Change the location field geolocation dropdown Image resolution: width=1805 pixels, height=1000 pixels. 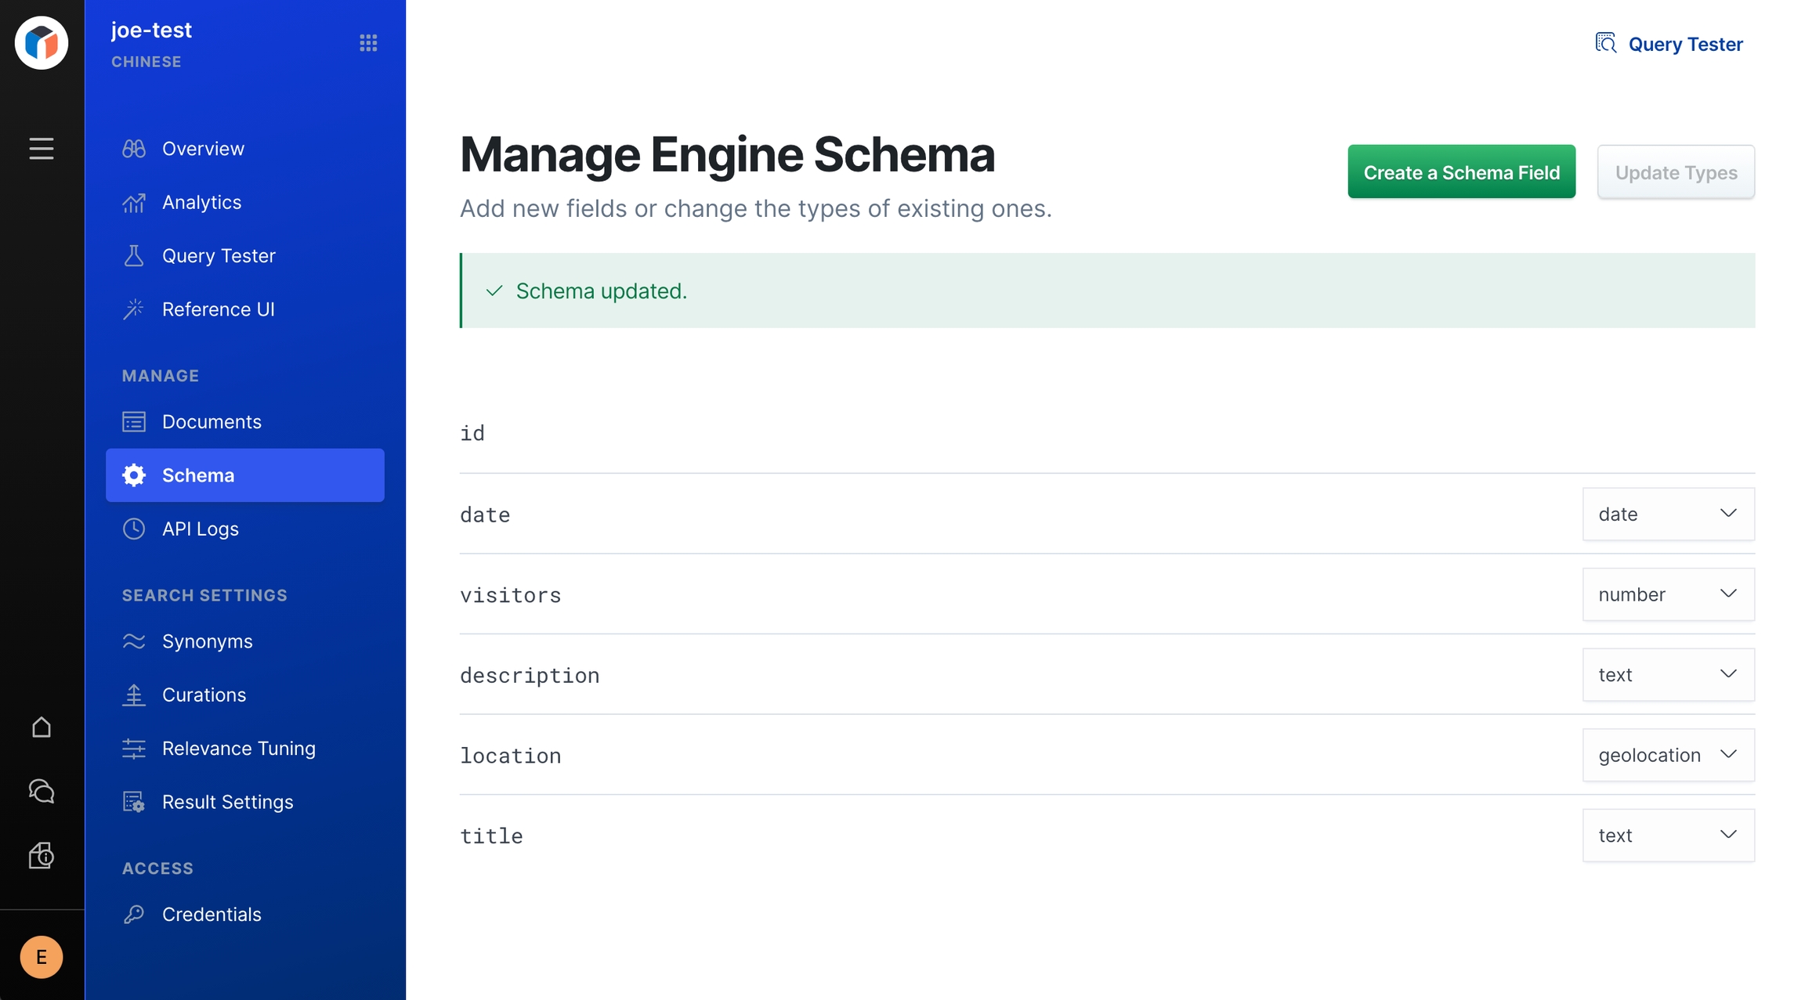click(1668, 755)
